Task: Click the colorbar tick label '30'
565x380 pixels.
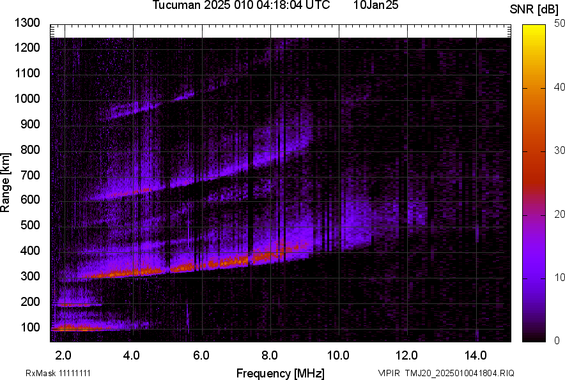Action: click(x=559, y=151)
